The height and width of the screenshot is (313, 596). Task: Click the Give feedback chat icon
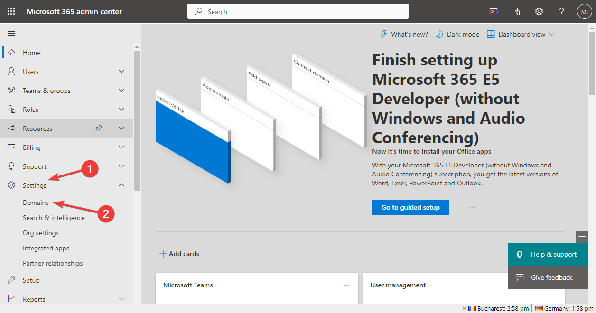[520, 277]
